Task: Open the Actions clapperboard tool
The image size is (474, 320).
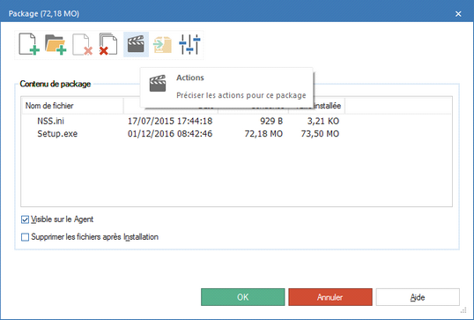Action: pos(136,44)
